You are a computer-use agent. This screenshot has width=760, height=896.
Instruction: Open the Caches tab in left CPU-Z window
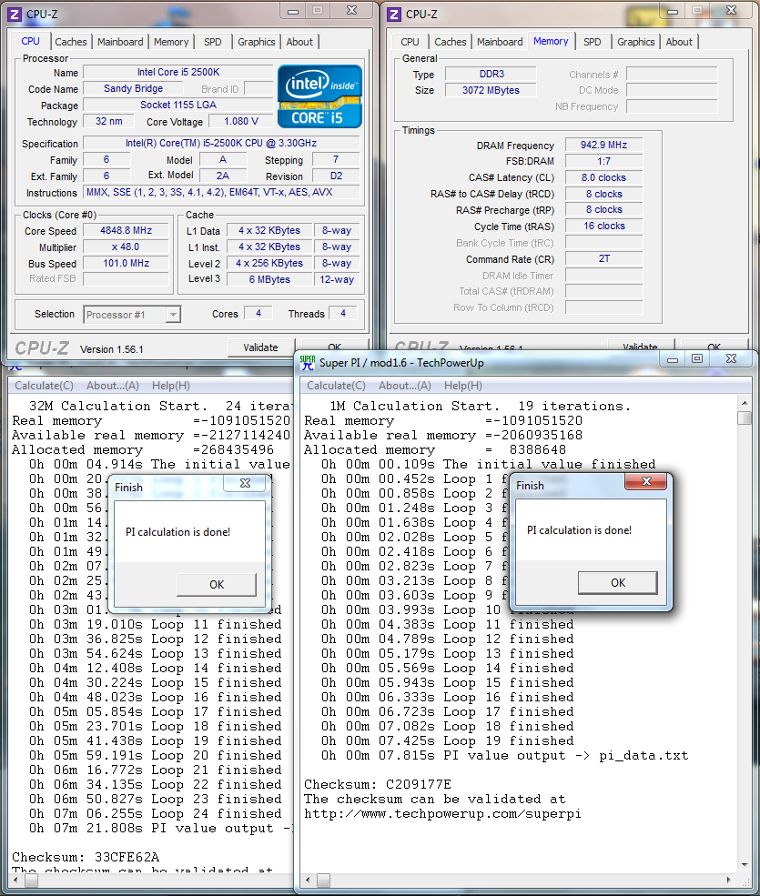tap(71, 42)
